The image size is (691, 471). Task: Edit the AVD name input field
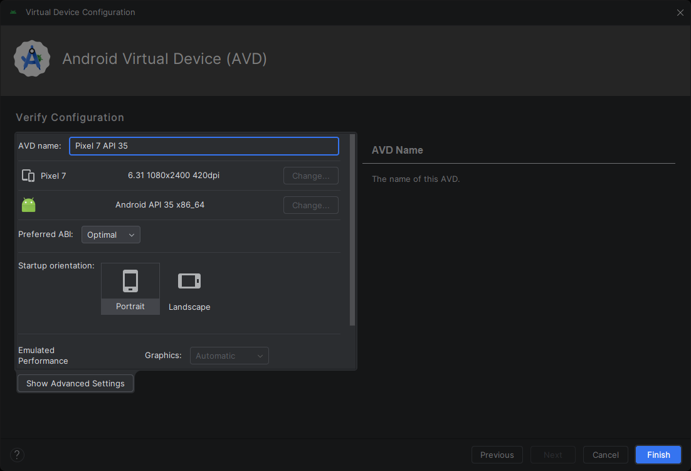(x=204, y=146)
